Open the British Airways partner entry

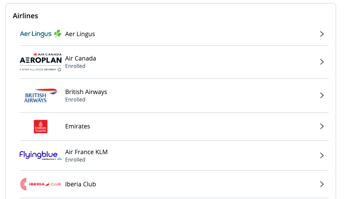point(174,95)
